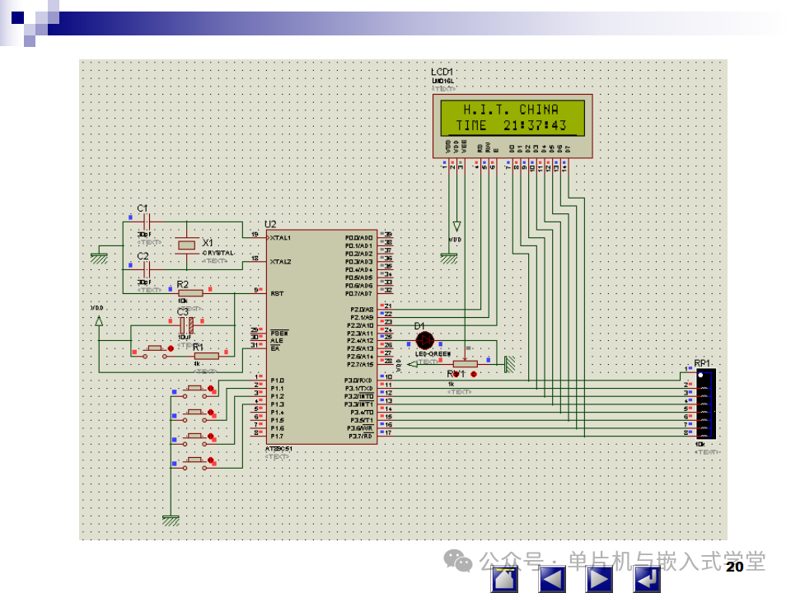Select resistor R2 symbol
This screenshot has width=791, height=593.
coord(190,293)
